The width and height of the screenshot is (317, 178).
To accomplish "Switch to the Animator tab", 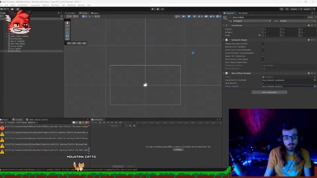I will pos(70,13).
